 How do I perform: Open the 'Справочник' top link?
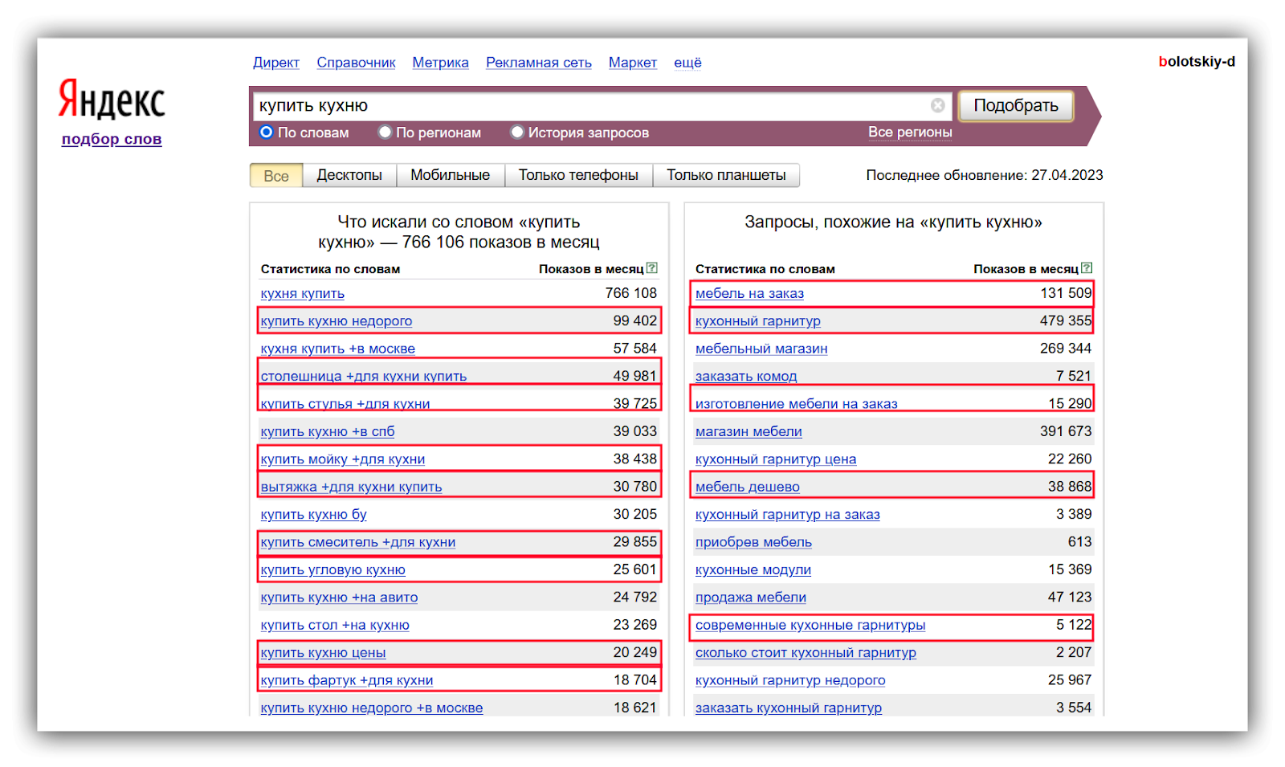point(356,63)
